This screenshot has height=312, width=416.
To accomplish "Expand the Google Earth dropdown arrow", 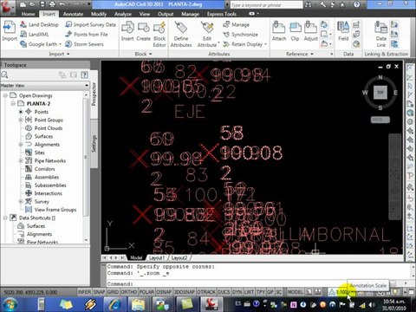I will (60, 44).
